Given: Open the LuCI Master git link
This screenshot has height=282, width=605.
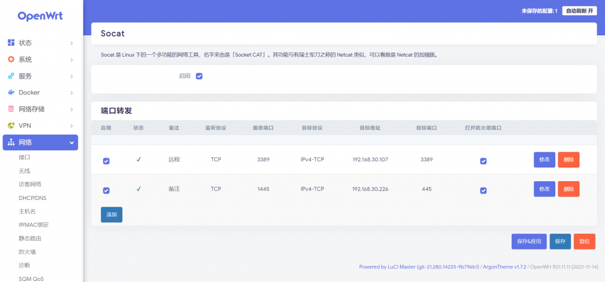Looking at the screenshot, I should click(x=419, y=267).
